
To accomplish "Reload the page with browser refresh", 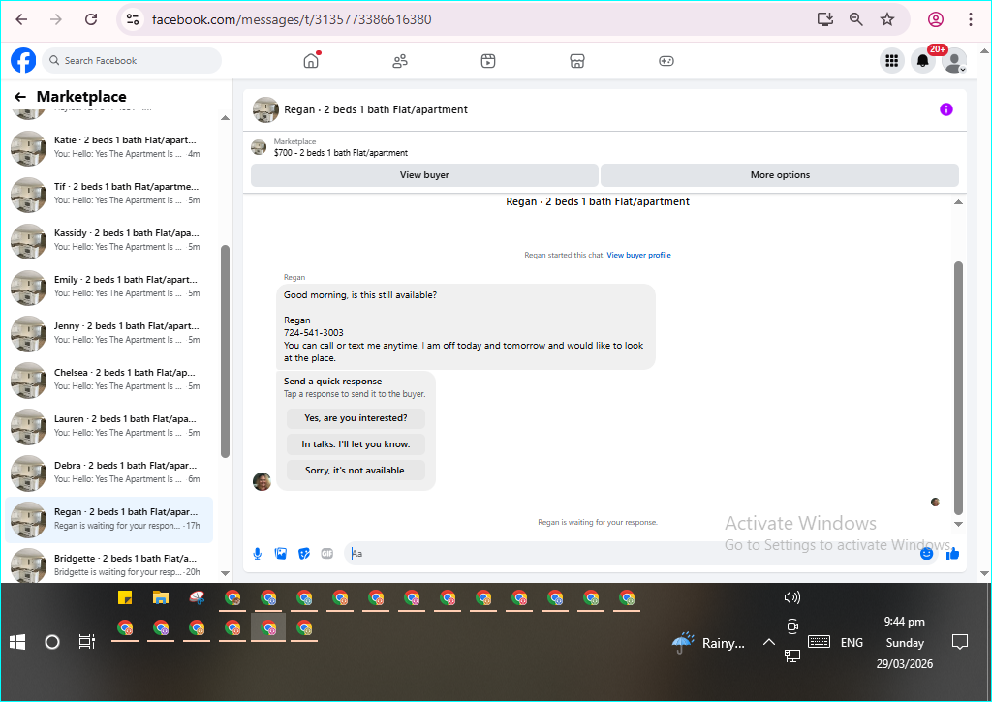I will pos(91,19).
